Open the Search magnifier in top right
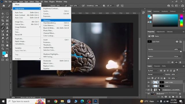 173,6
